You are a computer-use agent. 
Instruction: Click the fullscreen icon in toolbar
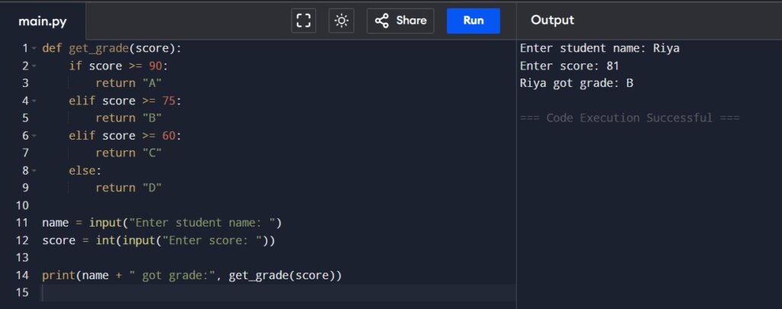coord(303,21)
